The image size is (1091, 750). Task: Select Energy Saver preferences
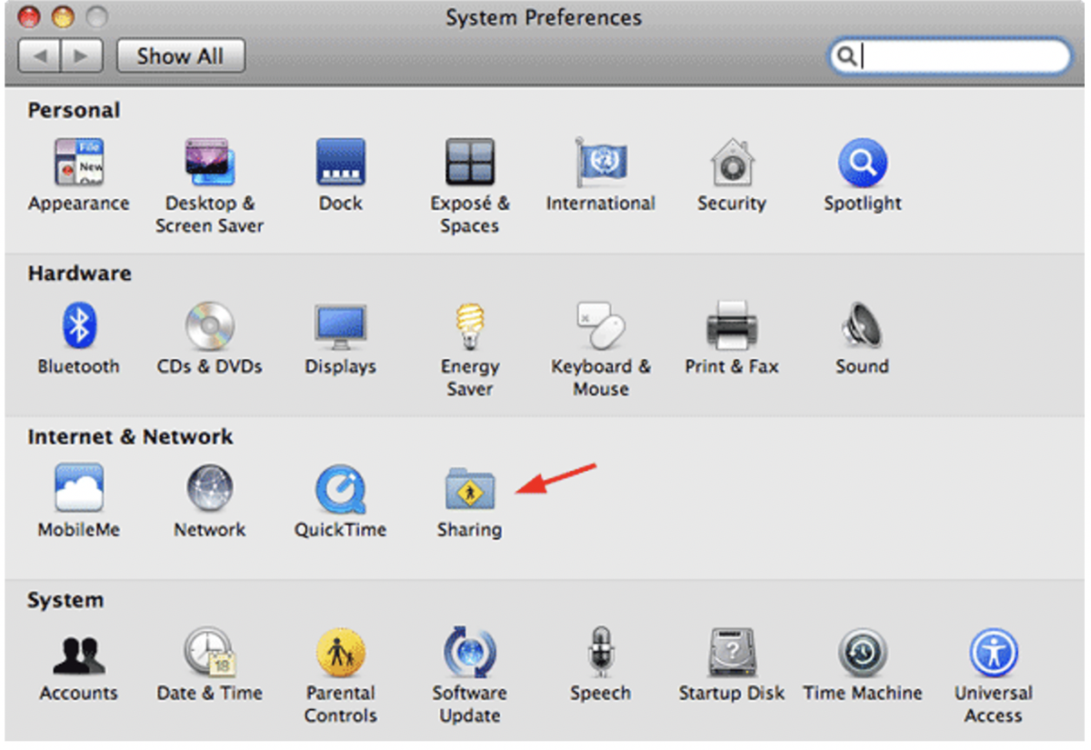click(469, 327)
